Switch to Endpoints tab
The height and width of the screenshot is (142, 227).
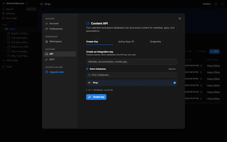(155, 42)
